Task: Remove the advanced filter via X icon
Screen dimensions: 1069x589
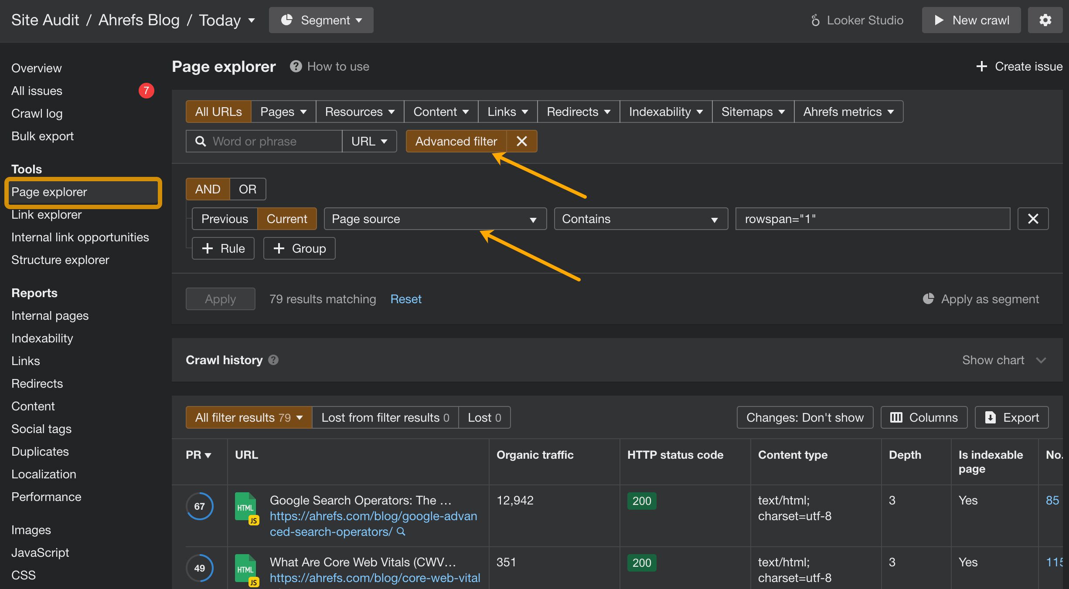Action: 522,141
